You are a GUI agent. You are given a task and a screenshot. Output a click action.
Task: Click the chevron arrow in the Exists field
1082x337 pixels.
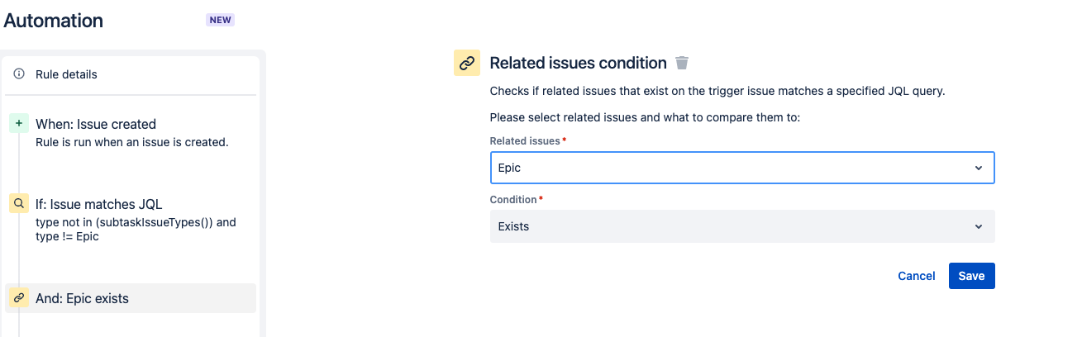pyautogui.click(x=979, y=226)
